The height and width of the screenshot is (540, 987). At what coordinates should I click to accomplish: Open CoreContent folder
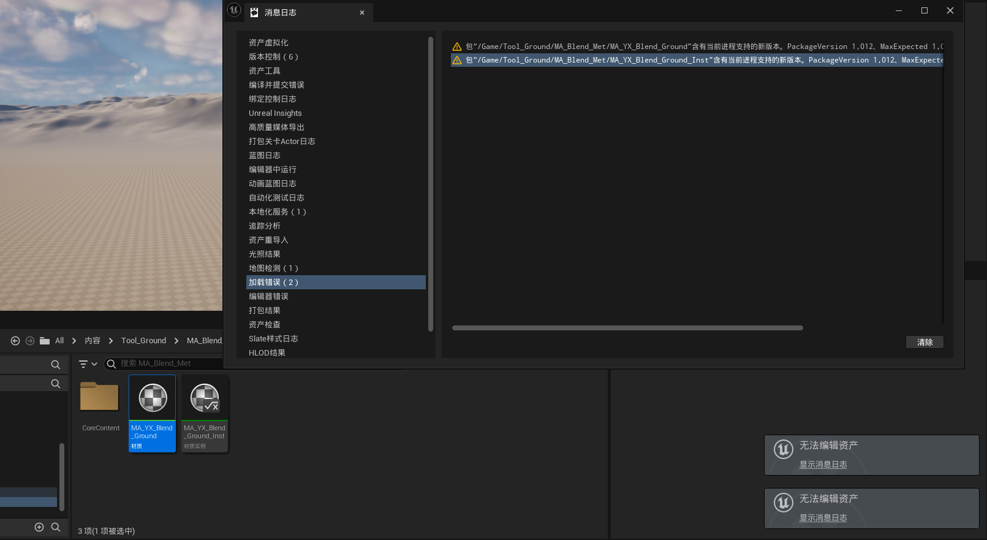(x=99, y=405)
